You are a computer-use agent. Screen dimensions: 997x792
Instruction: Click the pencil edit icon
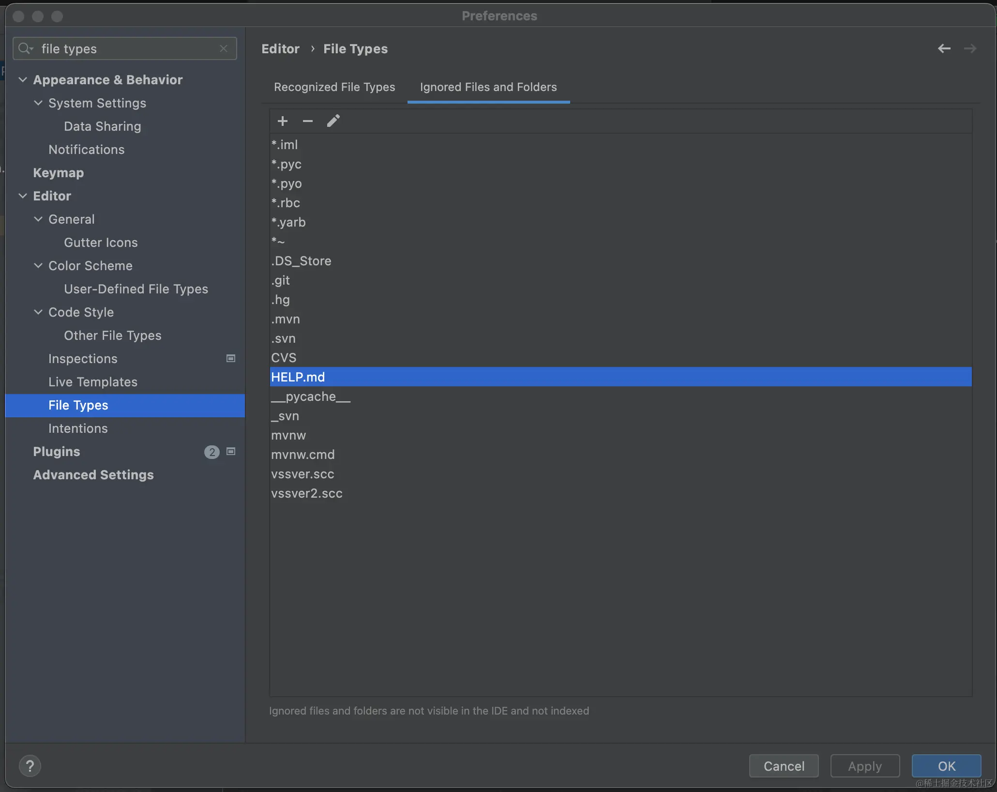[333, 121]
